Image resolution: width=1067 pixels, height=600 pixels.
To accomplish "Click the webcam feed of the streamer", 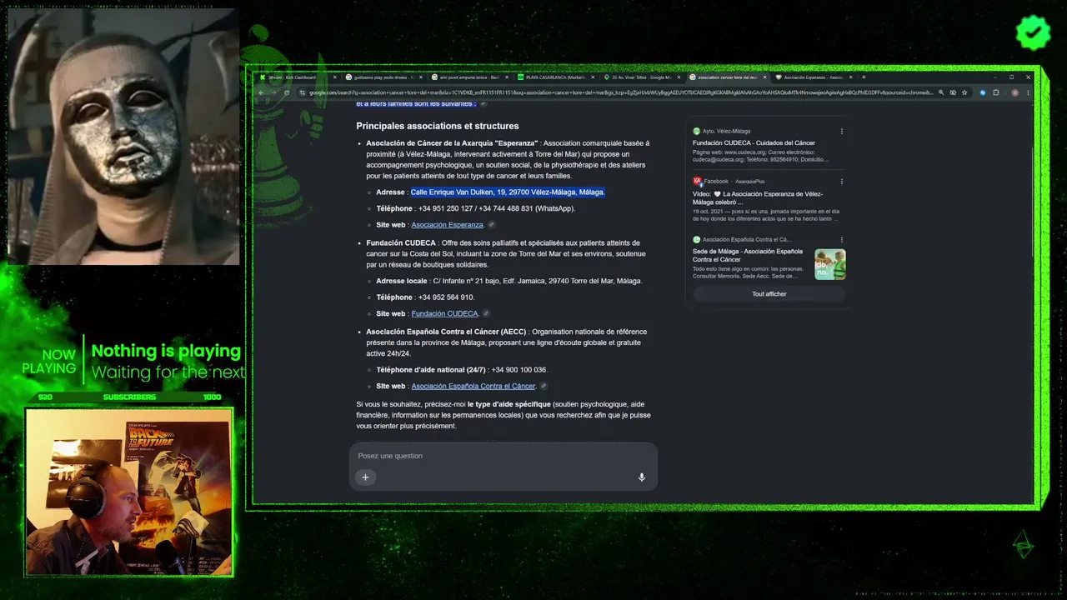I will click(129, 491).
